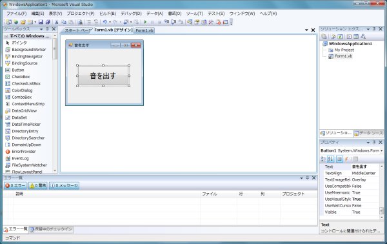Click Show All Files in Solution Explorer

point(333,37)
